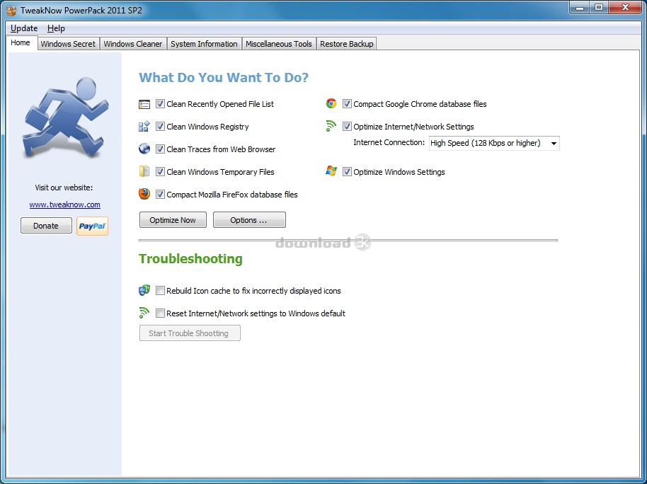Image resolution: width=647 pixels, height=484 pixels.
Task: Click the Google Chrome icon
Action: tap(331, 103)
